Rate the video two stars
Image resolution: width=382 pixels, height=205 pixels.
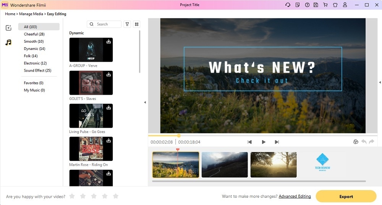coord(83,196)
